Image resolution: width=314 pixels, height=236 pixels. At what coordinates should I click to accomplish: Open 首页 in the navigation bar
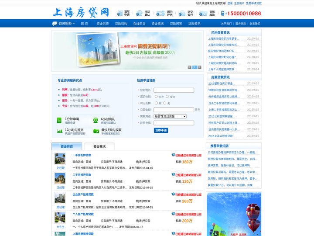coord(84,24)
